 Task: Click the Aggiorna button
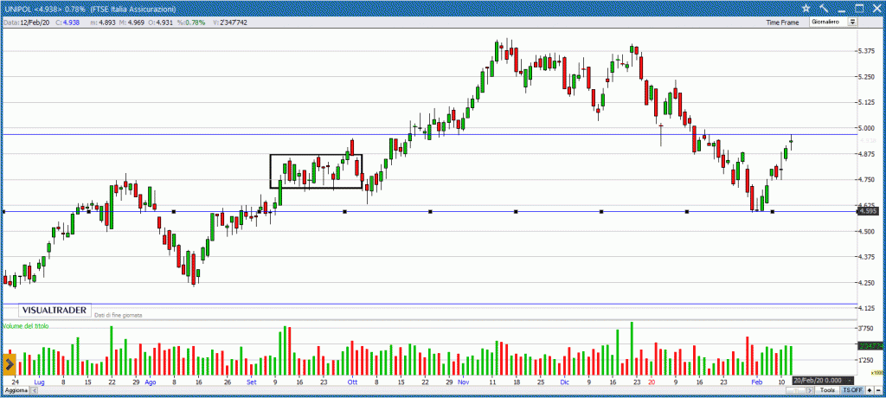pyautogui.click(x=15, y=391)
